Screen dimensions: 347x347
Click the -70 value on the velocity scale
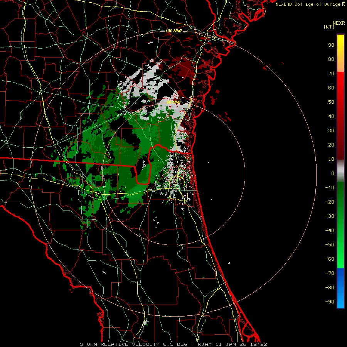tap(330, 273)
